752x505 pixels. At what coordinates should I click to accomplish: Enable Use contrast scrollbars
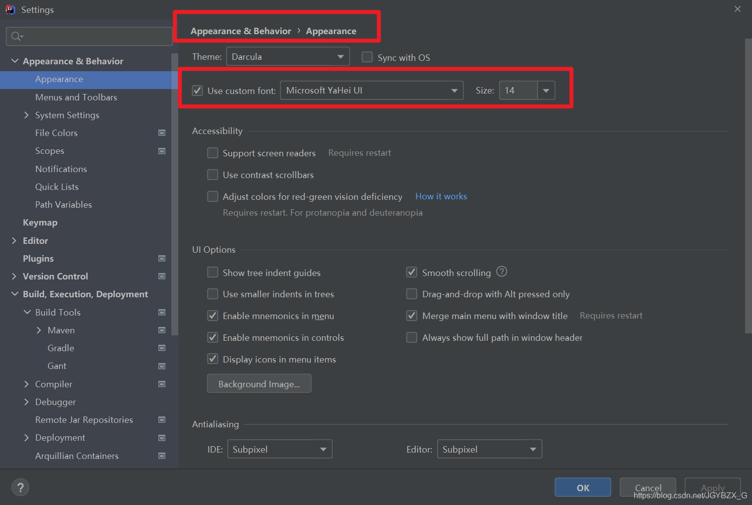coord(212,175)
